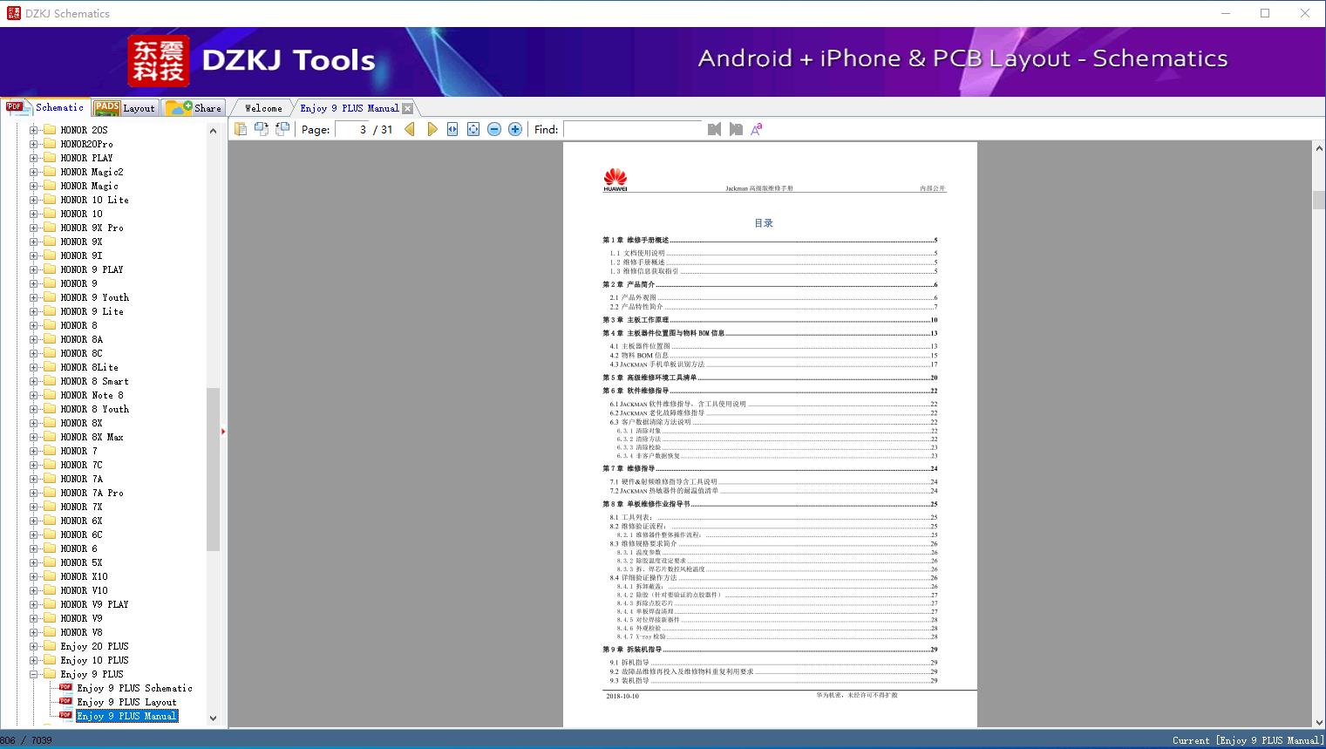Expand the HONOR 20S folder
Image resolution: width=1326 pixels, height=749 pixels.
pyautogui.click(x=33, y=130)
